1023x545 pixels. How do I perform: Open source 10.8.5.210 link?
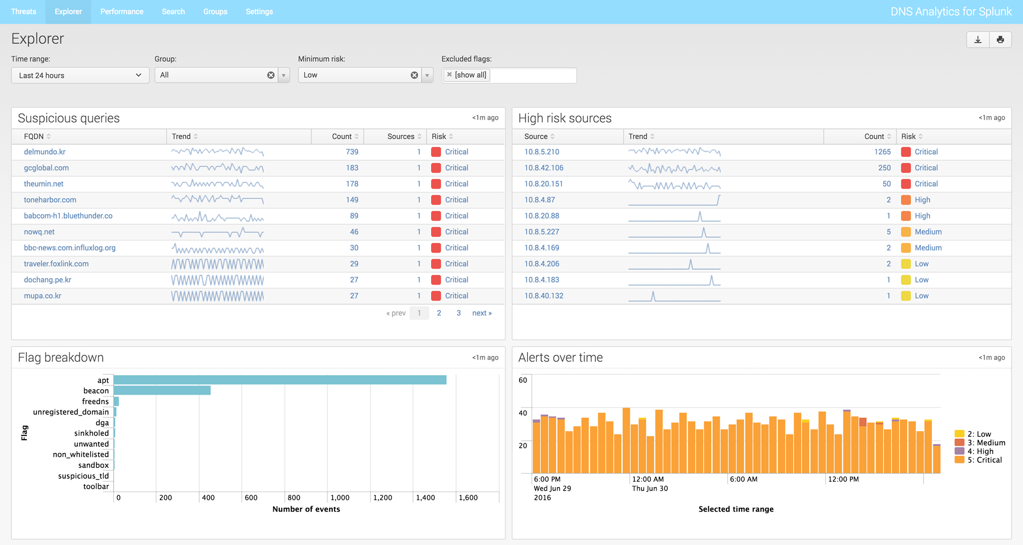point(541,152)
